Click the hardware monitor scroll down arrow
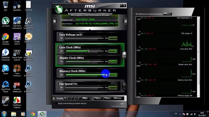Image resolution: width=209 pixels, height=117 pixels. pyautogui.click(x=198, y=96)
